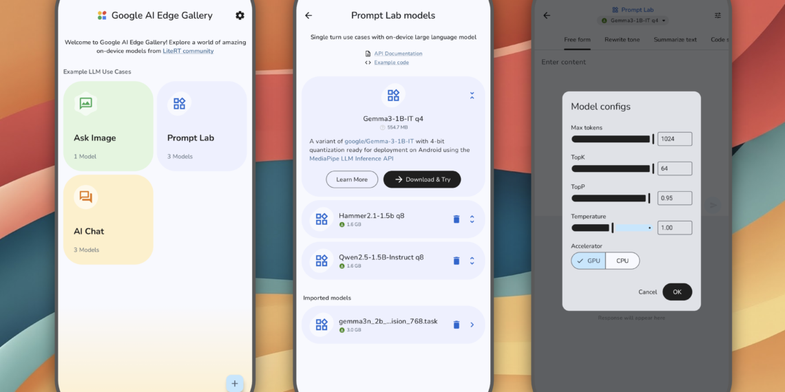
Task: Open the Prompt Lab use case card
Action: click(x=202, y=126)
